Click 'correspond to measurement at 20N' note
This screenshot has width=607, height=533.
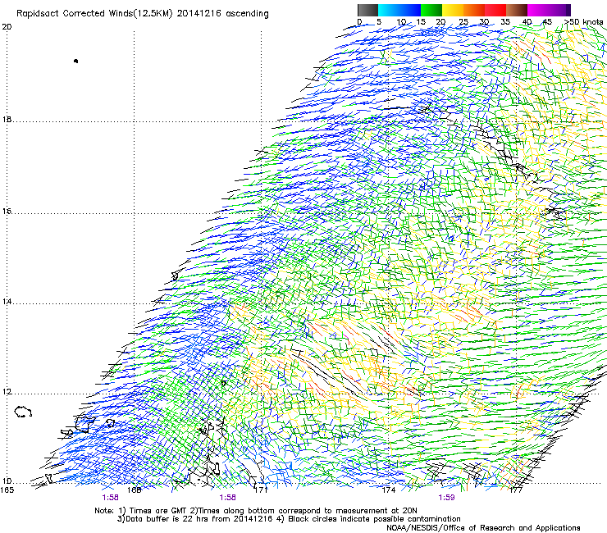point(348,511)
